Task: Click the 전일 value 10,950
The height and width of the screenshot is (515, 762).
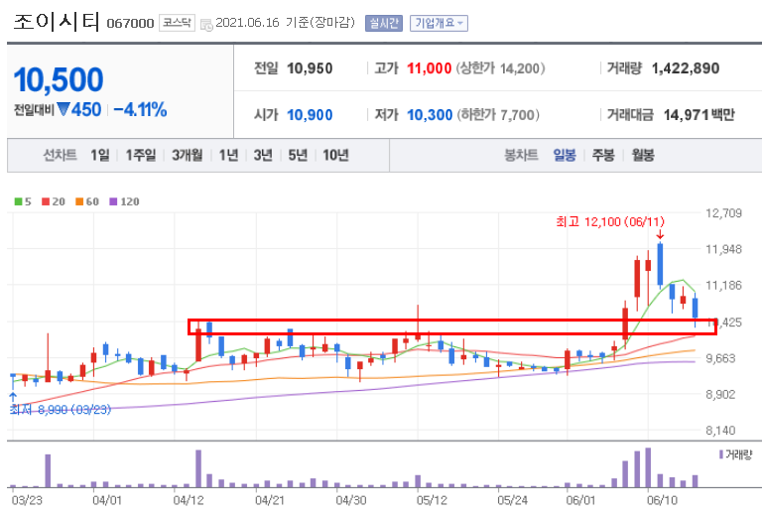Action: pyautogui.click(x=310, y=68)
